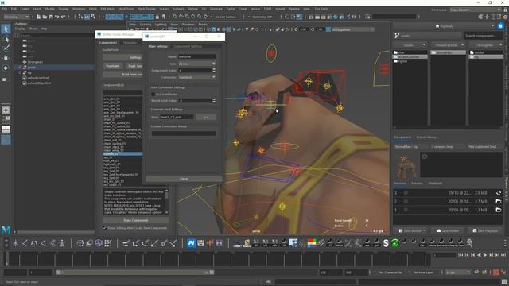Click the Search components field
The height and width of the screenshot is (286, 509).
483,36
